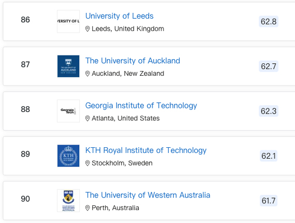
Task: Open The University of Auckland link
Action: click(132, 61)
